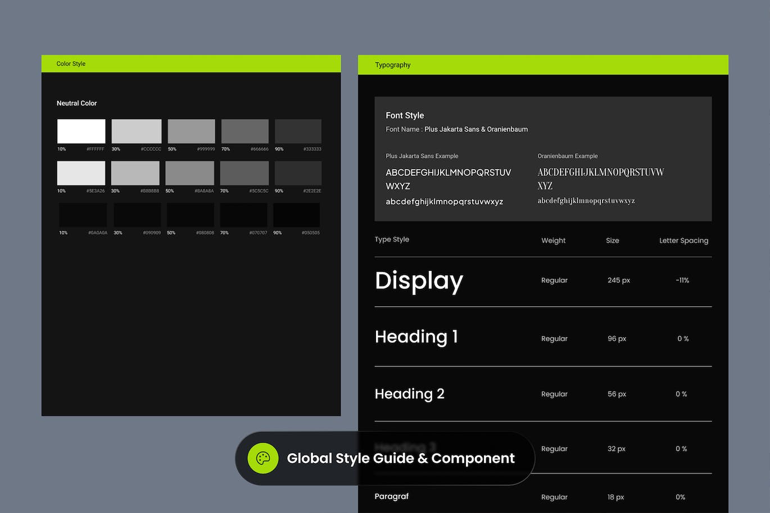Click the Heading 1 type style sample

(x=416, y=337)
